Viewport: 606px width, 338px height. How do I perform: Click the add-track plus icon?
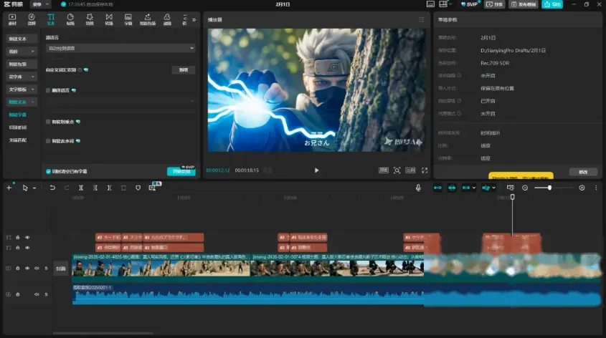coord(9,188)
